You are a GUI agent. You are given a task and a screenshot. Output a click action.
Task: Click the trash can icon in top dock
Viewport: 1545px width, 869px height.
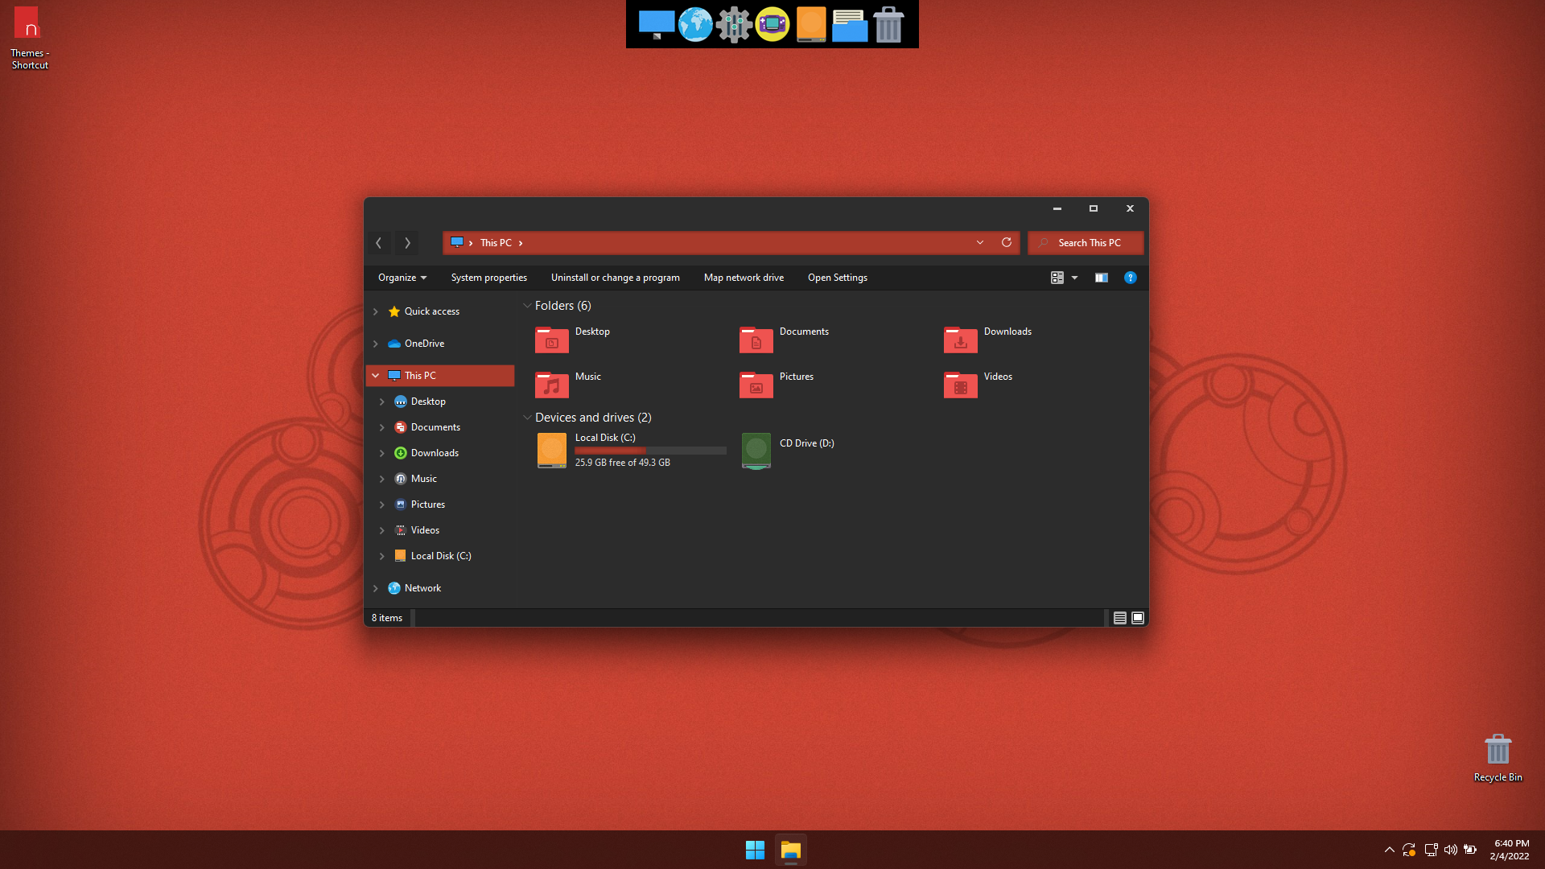tap(888, 24)
